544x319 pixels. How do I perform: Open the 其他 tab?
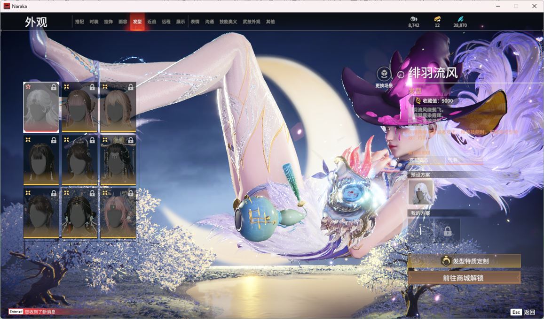[270, 22]
